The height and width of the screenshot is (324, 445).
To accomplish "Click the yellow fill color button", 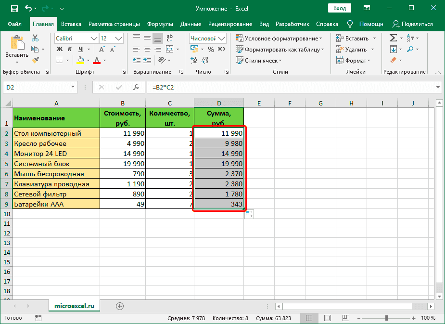I will click(x=81, y=60).
